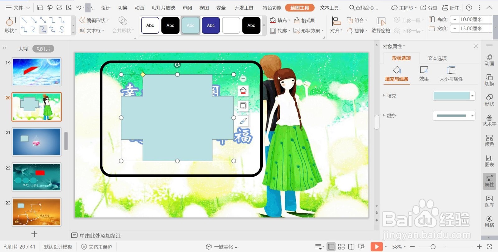Switch to the 设计 design ribbon tab
498x252 pixels.
tap(106, 8)
